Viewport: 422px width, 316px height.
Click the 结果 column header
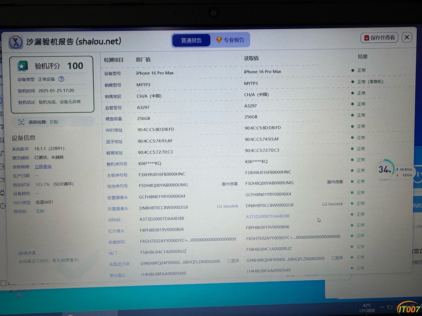coord(363,57)
